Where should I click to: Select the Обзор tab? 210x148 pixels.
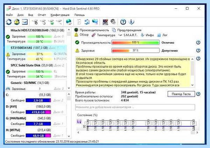[x=82, y=35]
